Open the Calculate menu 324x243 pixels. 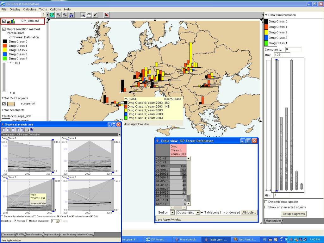pyautogui.click(x=29, y=9)
